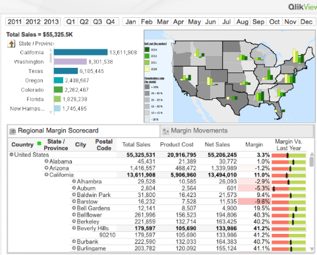Choose the Apr month filter

179,22
